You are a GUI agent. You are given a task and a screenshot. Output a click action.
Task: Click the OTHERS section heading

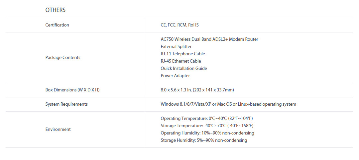coord(55,10)
